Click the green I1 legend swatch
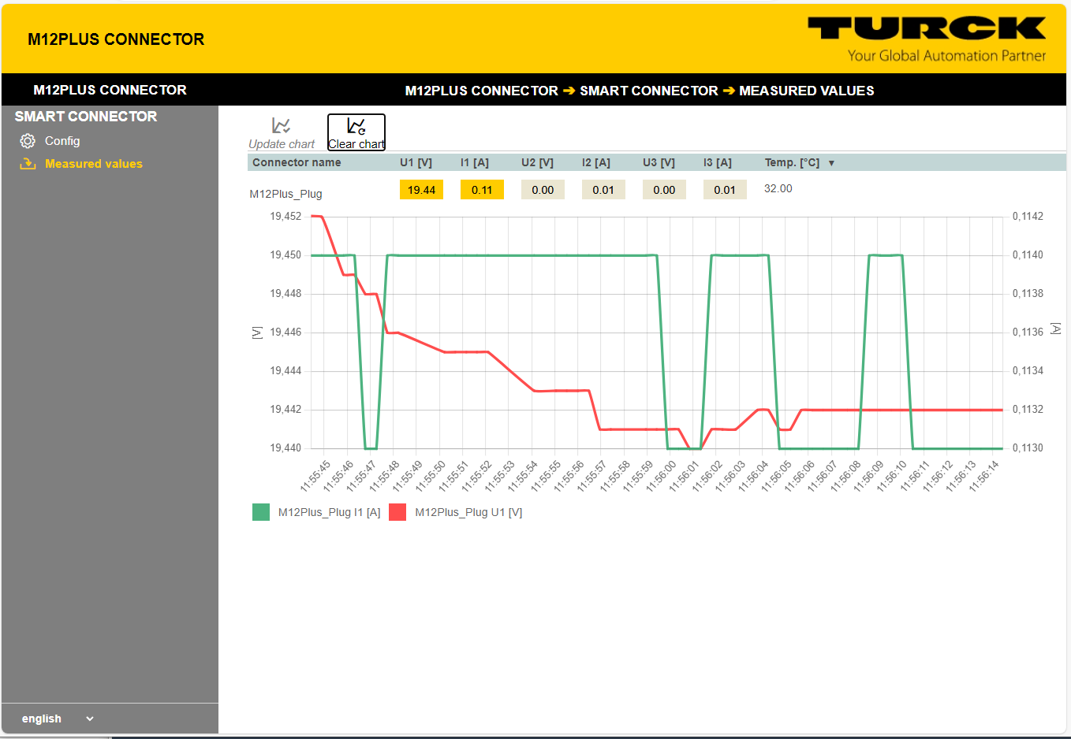The width and height of the screenshot is (1071, 739). click(x=261, y=512)
